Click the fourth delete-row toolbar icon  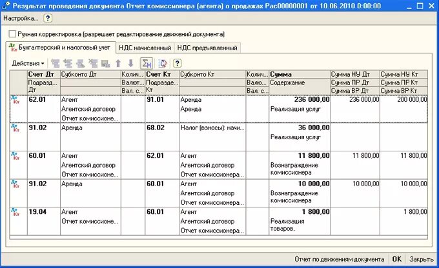pyautogui.click(x=93, y=63)
